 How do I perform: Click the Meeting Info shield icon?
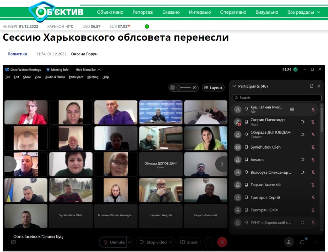click(48, 70)
